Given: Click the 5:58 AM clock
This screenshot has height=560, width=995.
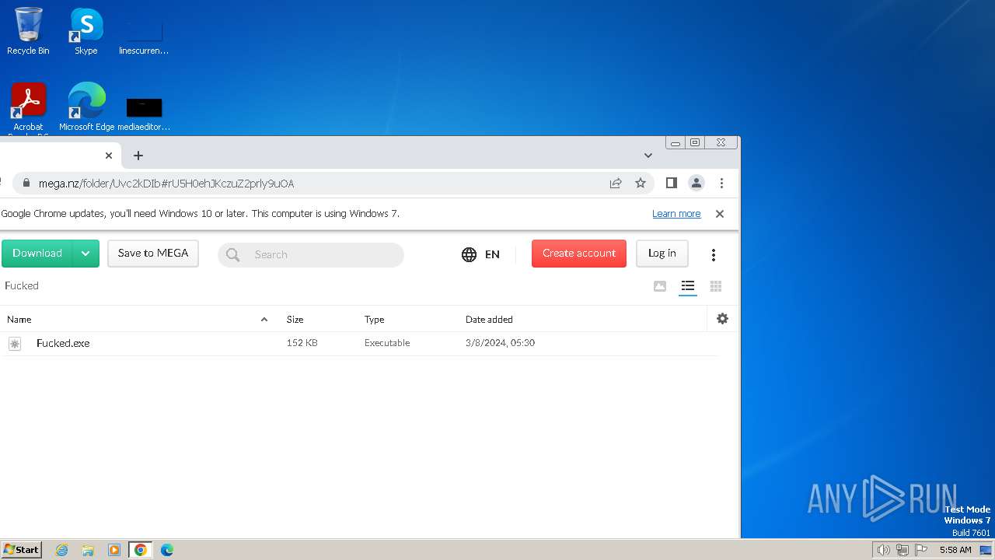Looking at the screenshot, I should 955,550.
